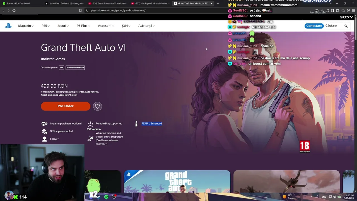Click the DualSense vibration function description
The image size is (357, 201).
click(x=109, y=138)
